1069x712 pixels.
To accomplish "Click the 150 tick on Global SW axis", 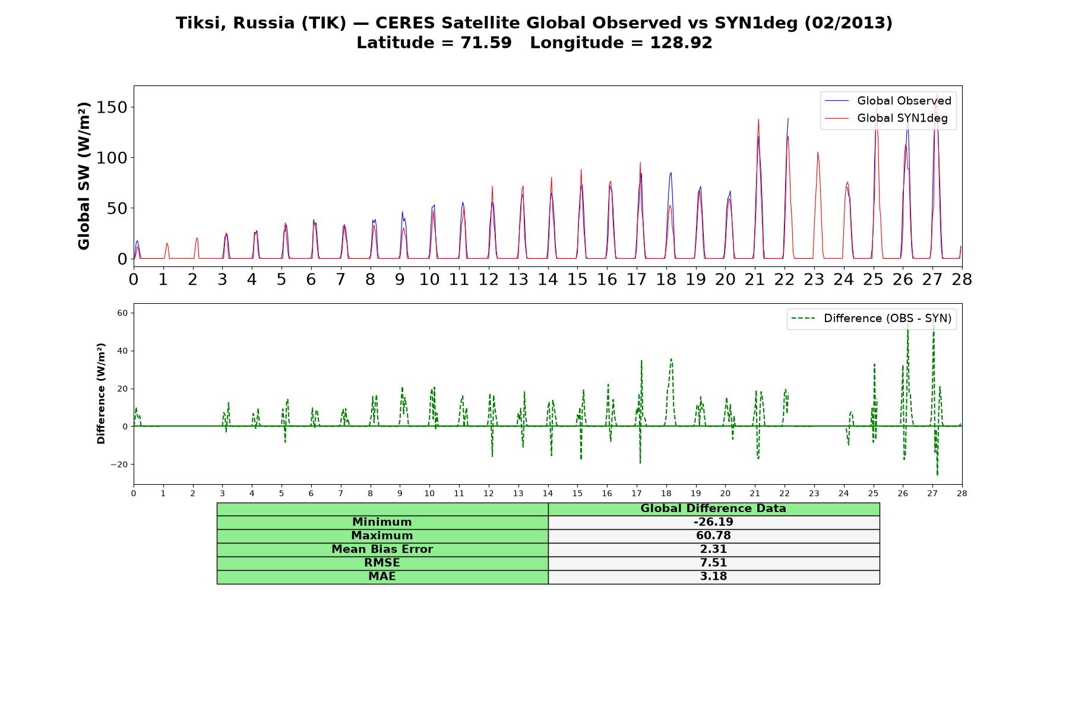I will 113,107.
